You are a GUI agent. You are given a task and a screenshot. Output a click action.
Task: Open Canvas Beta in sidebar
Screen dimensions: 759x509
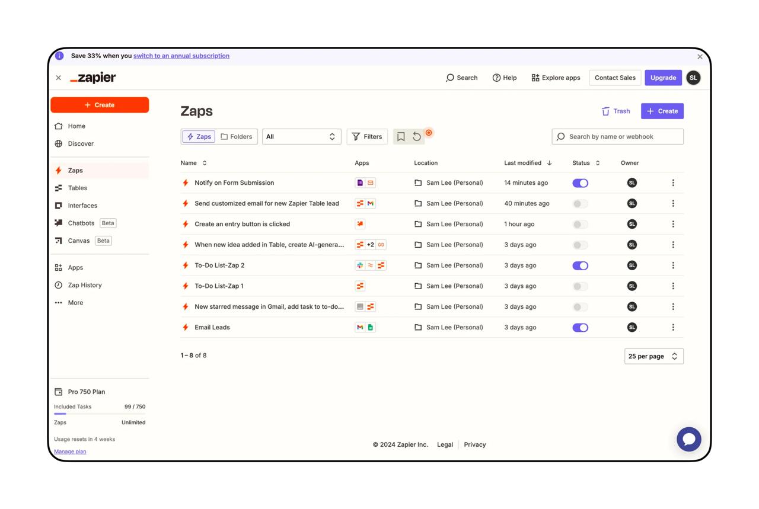(x=100, y=241)
